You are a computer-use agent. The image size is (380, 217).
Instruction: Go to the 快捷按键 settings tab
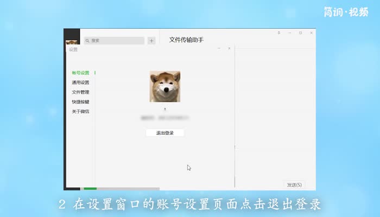pos(80,102)
